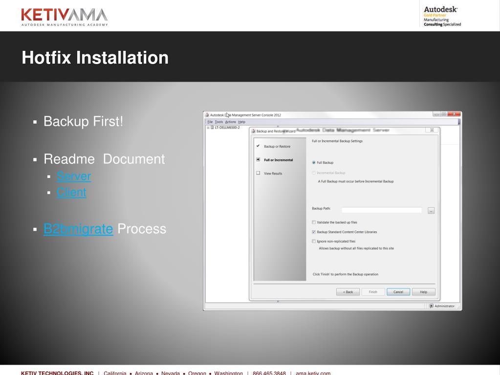Click the KETIV AMA logo

tap(65, 17)
